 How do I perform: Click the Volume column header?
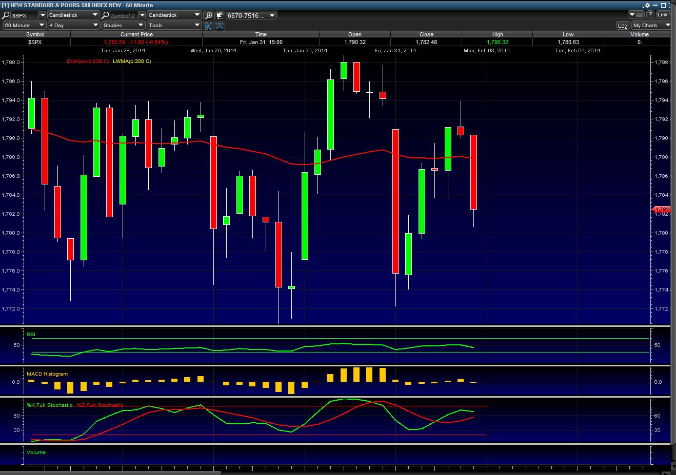[x=639, y=34]
